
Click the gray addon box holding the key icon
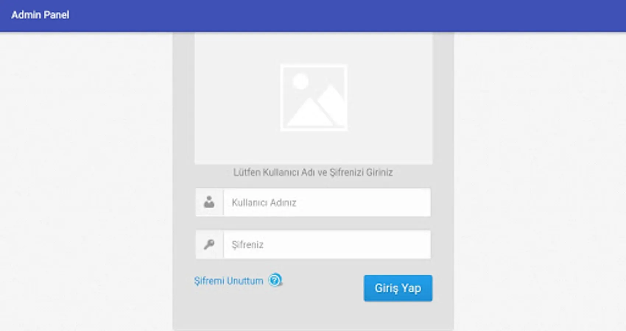click(x=209, y=245)
